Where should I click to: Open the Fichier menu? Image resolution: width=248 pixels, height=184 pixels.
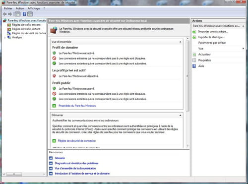tap(8, 8)
